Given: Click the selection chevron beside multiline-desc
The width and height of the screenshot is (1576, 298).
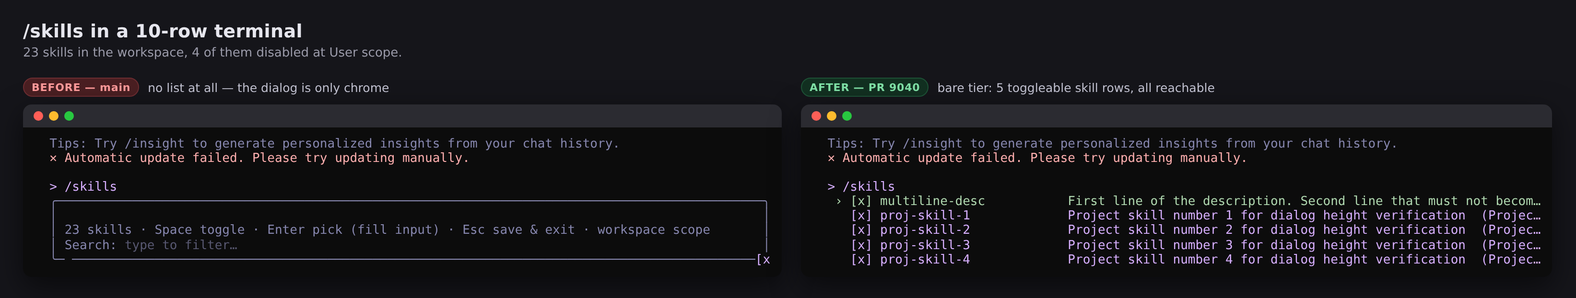Looking at the screenshot, I should (839, 201).
